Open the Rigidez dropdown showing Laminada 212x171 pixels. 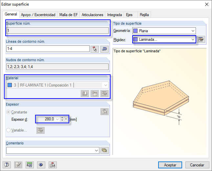(193, 39)
